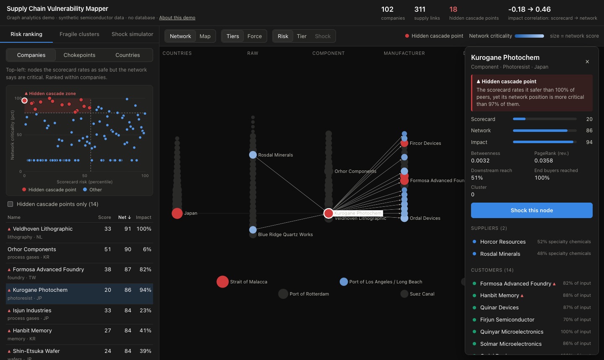Screen dimensions: 604x360
Task: Click the Network criticality gradient legend
Action: pos(529,36)
